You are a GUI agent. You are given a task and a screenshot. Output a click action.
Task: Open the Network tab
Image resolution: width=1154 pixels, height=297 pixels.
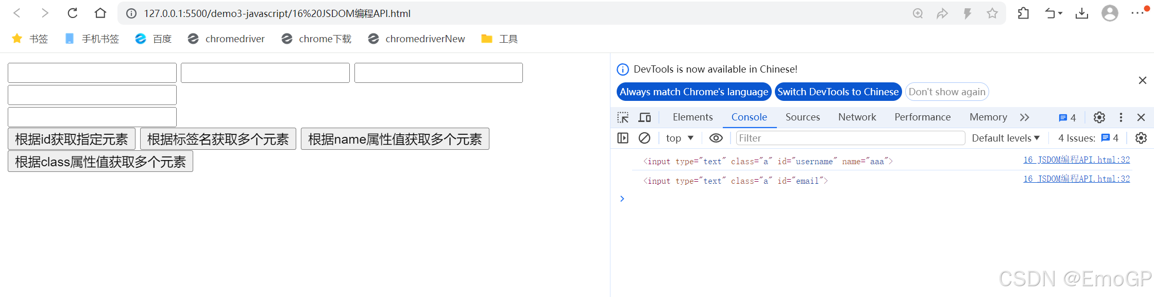pos(857,117)
